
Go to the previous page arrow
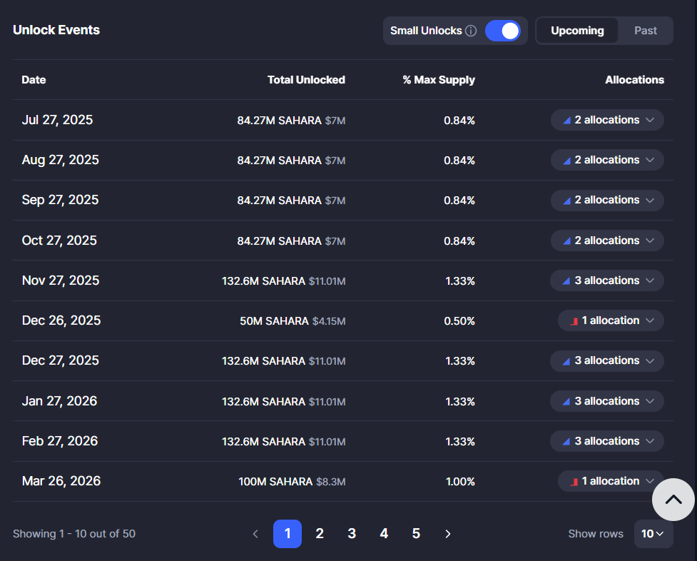255,534
